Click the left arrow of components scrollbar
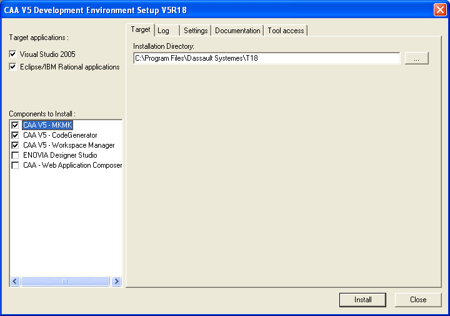Viewport: 450px width, 316px height. (15, 281)
